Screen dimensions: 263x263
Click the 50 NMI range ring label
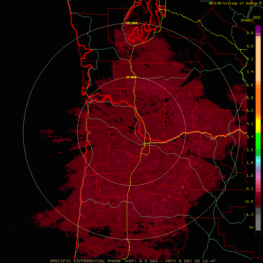tap(131, 77)
